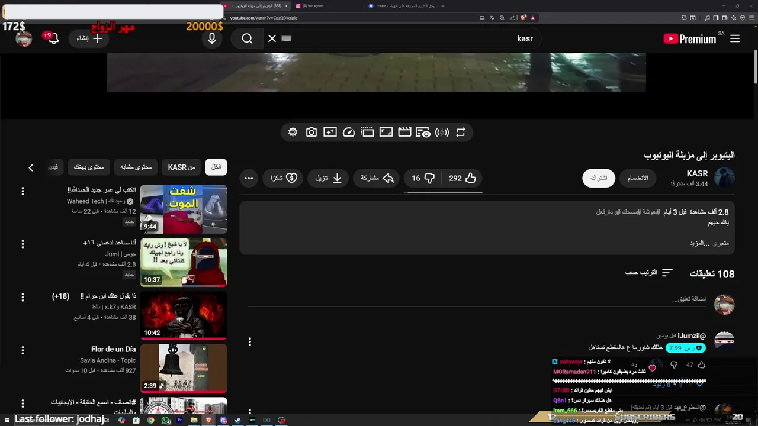Open the player settings gear icon
Image resolution: width=758 pixels, height=426 pixels.
(x=293, y=133)
